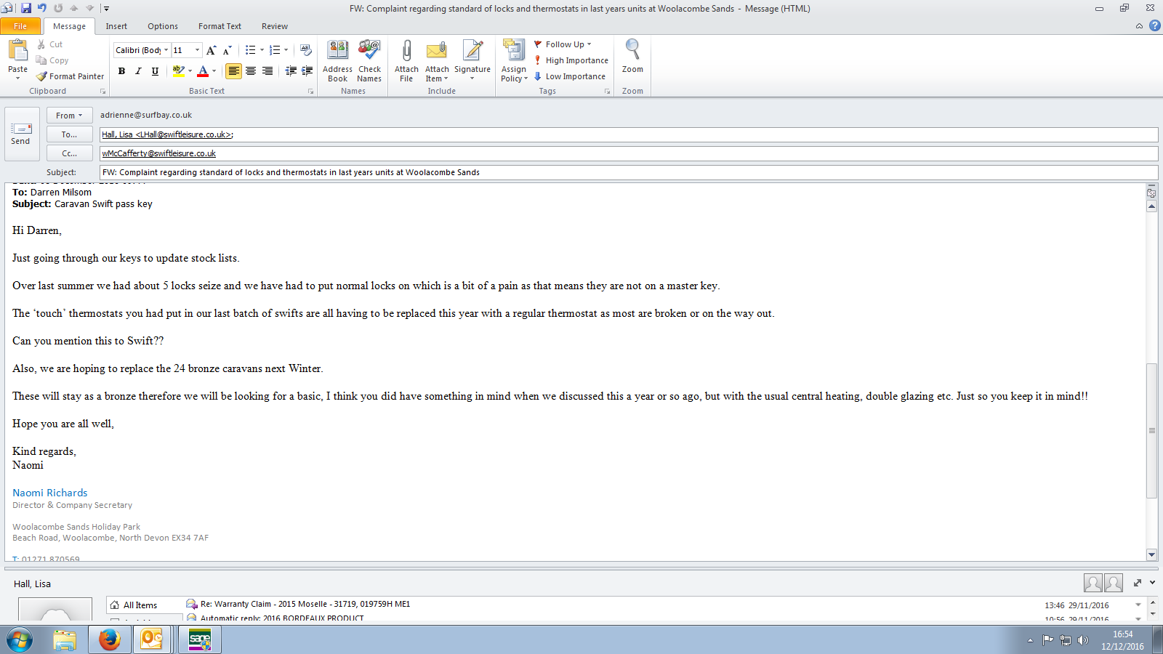Open the File tab
The height and width of the screenshot is (654, 1163).
(20, 26)
